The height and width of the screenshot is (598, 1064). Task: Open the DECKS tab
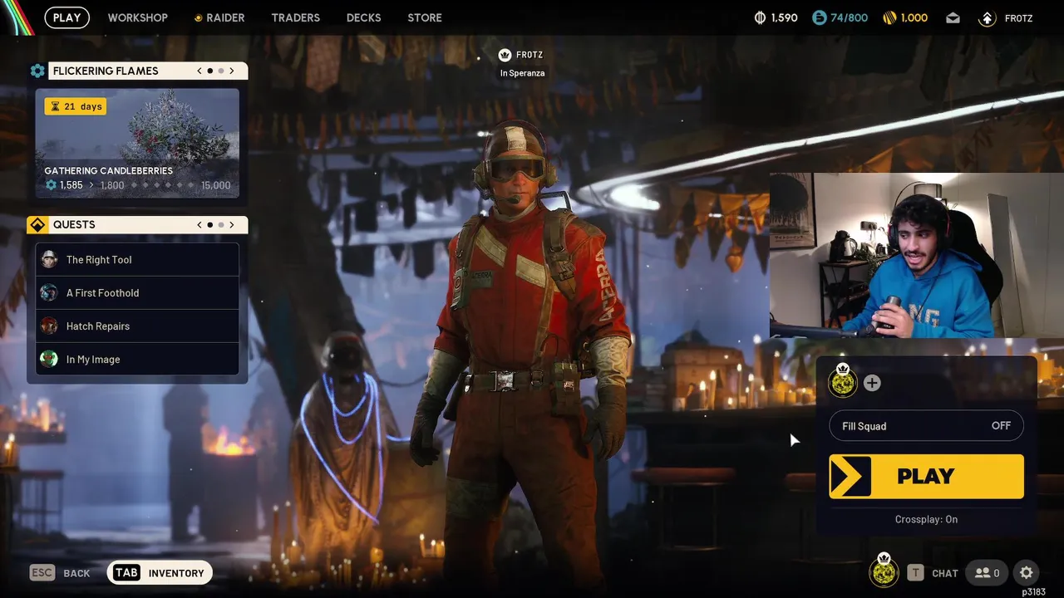coord(363,17)
